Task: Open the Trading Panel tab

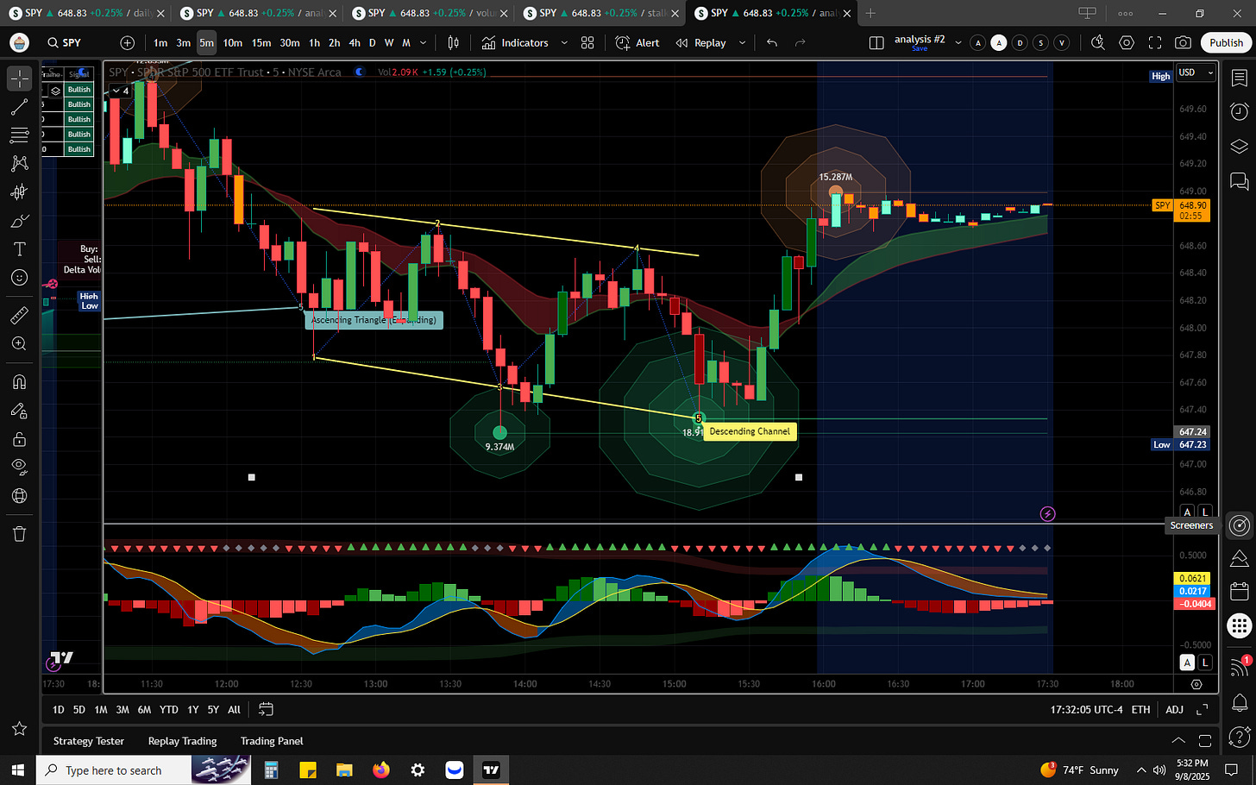Action: point(272,741)
